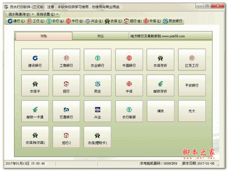
Task: Click the 民生银行 toolbar icon
Action: tap(173, 21)
